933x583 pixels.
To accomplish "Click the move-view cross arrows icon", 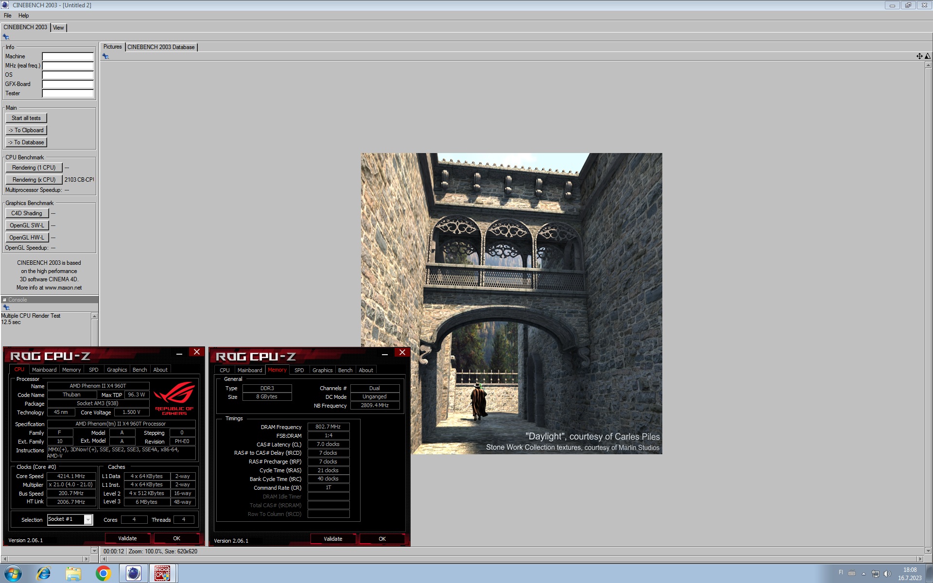I will [919, 56].
